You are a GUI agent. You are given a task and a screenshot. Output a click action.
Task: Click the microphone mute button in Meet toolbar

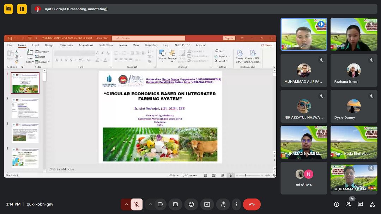(x=137, y=204)
